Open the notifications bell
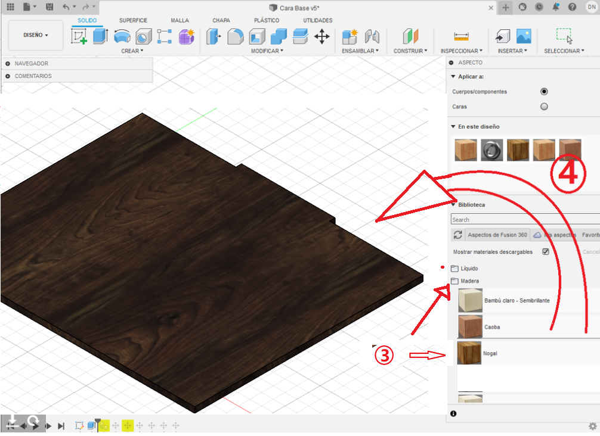 tap(556, 7)
